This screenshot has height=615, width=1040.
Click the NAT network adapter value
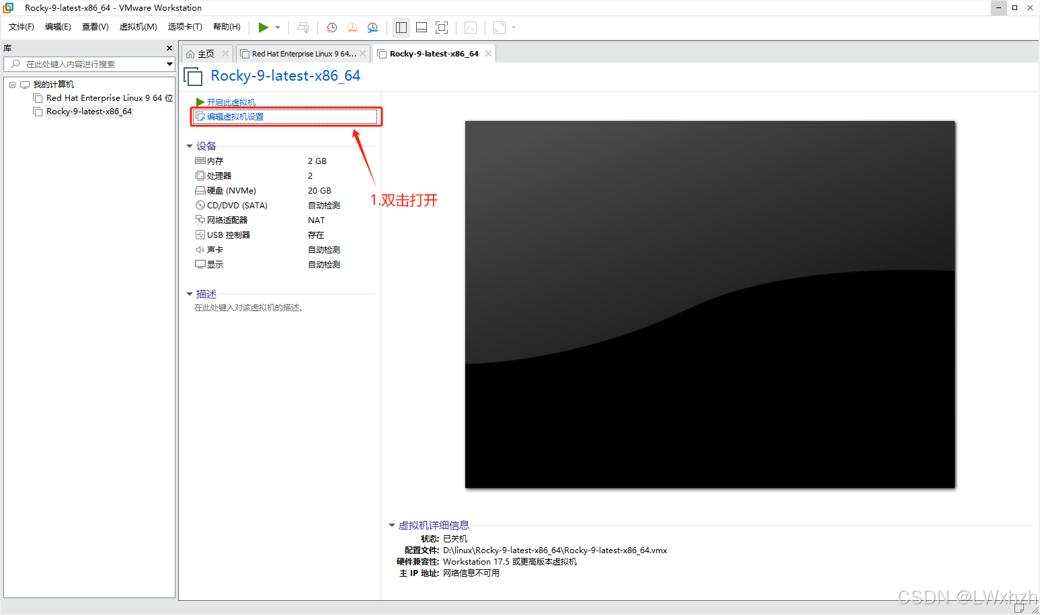point(316,220)
